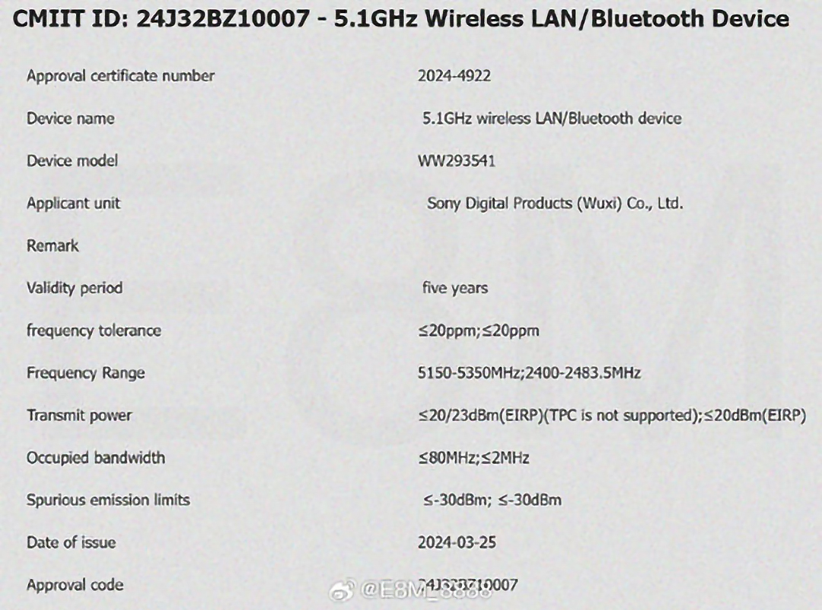The height and width of the screenshot is (610, 822).
Task: Click the 'Applicant unit' row label
Action: click(73, 203)
